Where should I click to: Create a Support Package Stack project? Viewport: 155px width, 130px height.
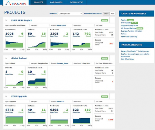coord(130,25)
